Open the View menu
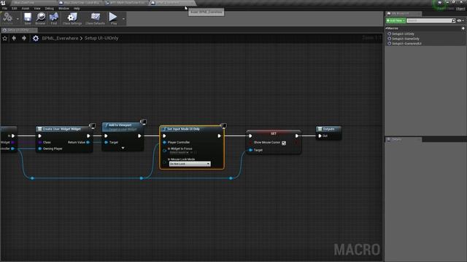This screenshot has width=467, height=262. click(x=37, y=8)
